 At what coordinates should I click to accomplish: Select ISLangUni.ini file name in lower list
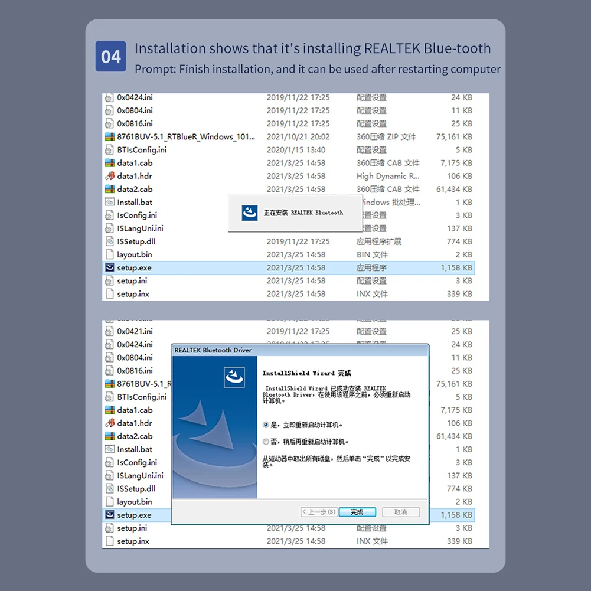(x=140, y=476)
